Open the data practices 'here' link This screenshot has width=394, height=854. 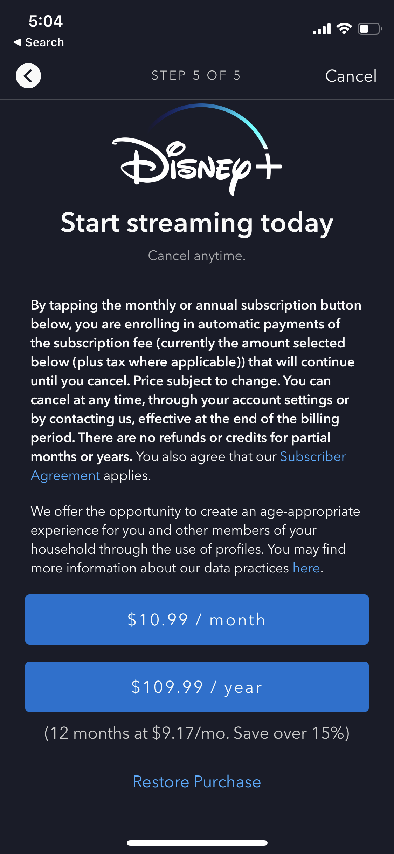(306, 568)
